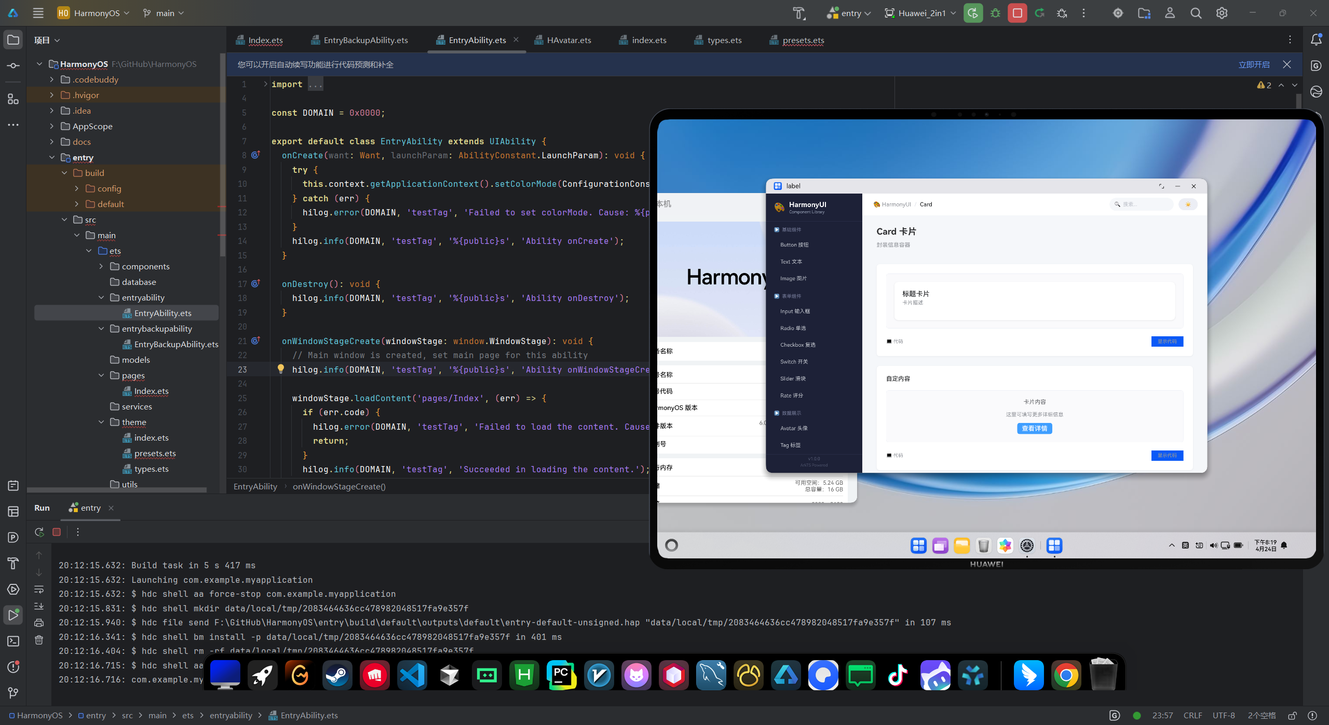Viewport: 1329px width, 725px height.
Task: Stop the running app with red square
Action: pos(1017,13)
